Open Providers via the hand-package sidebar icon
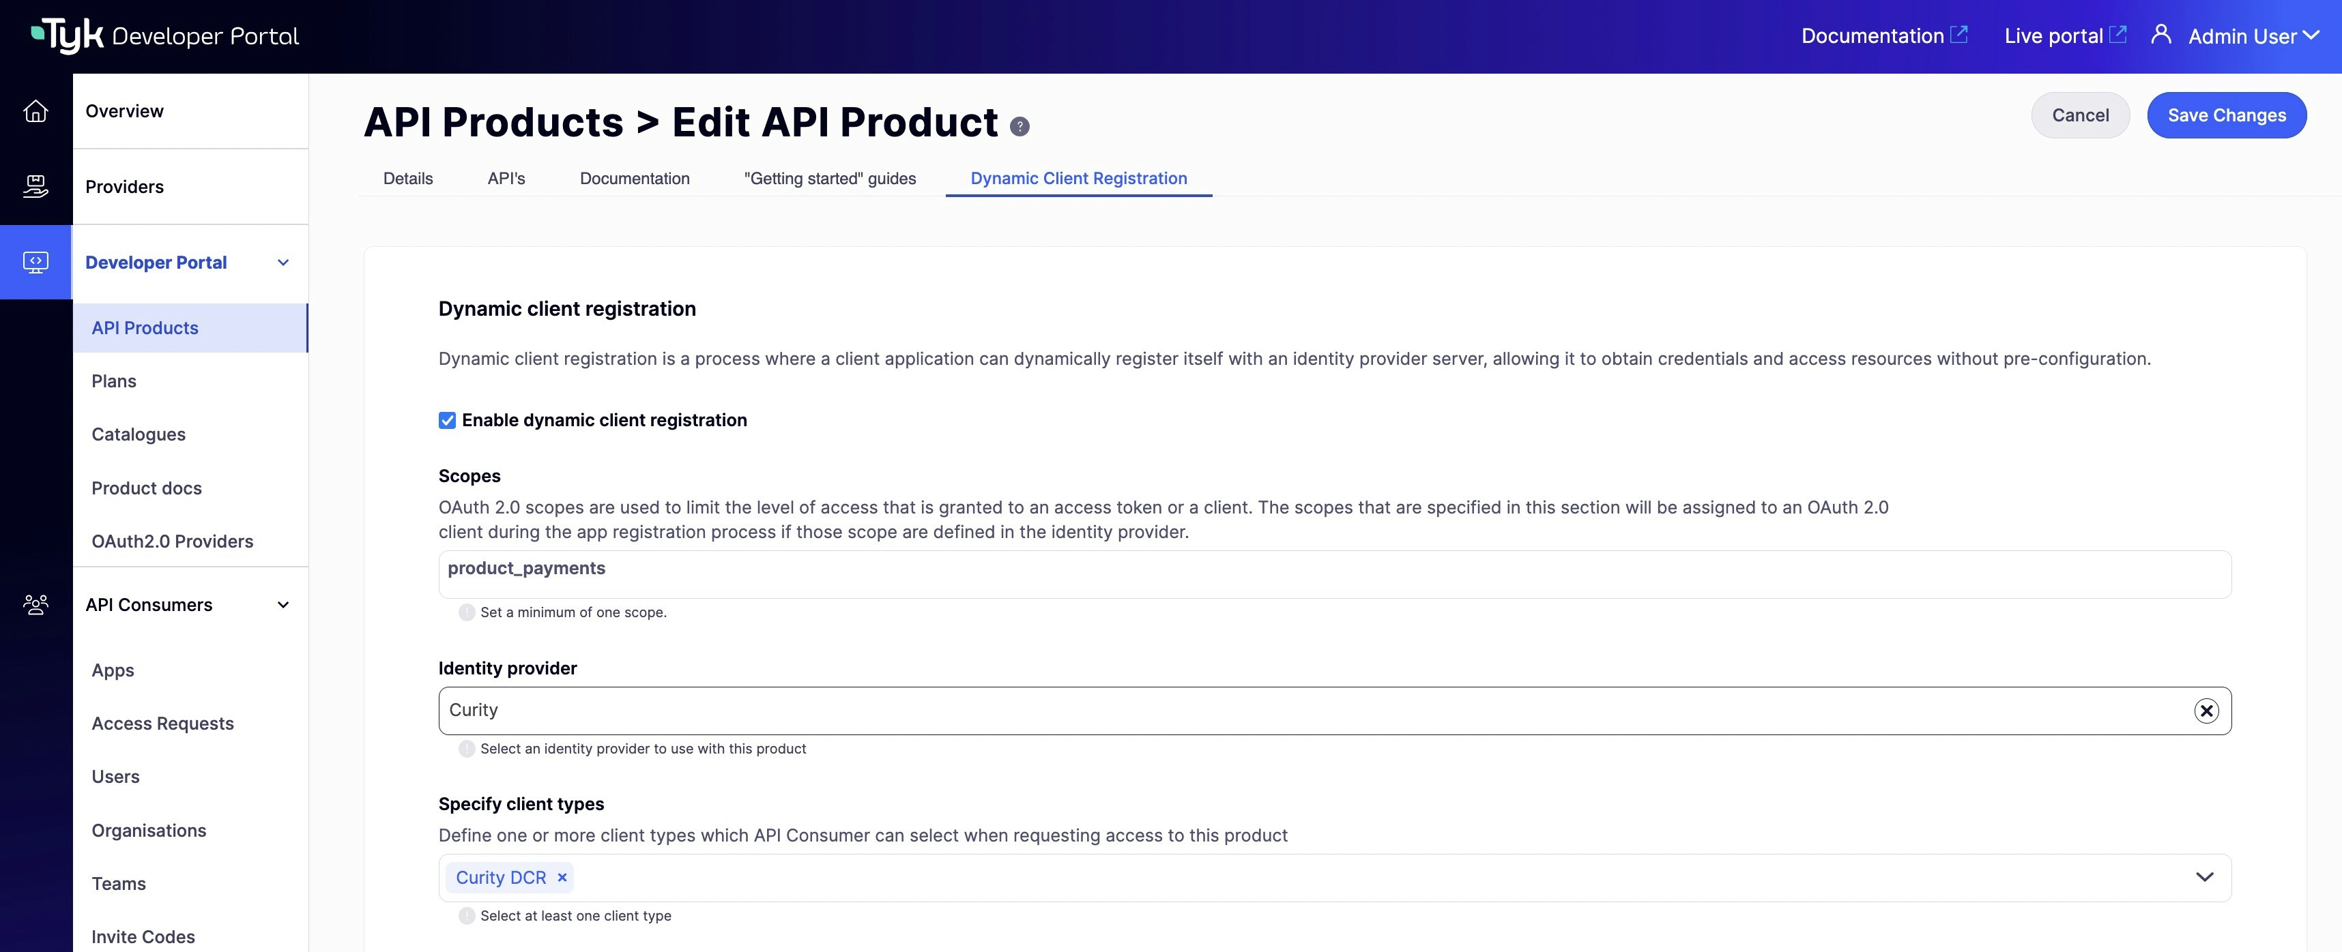This screenshot has width=2342, height=952. coord(35,186)
